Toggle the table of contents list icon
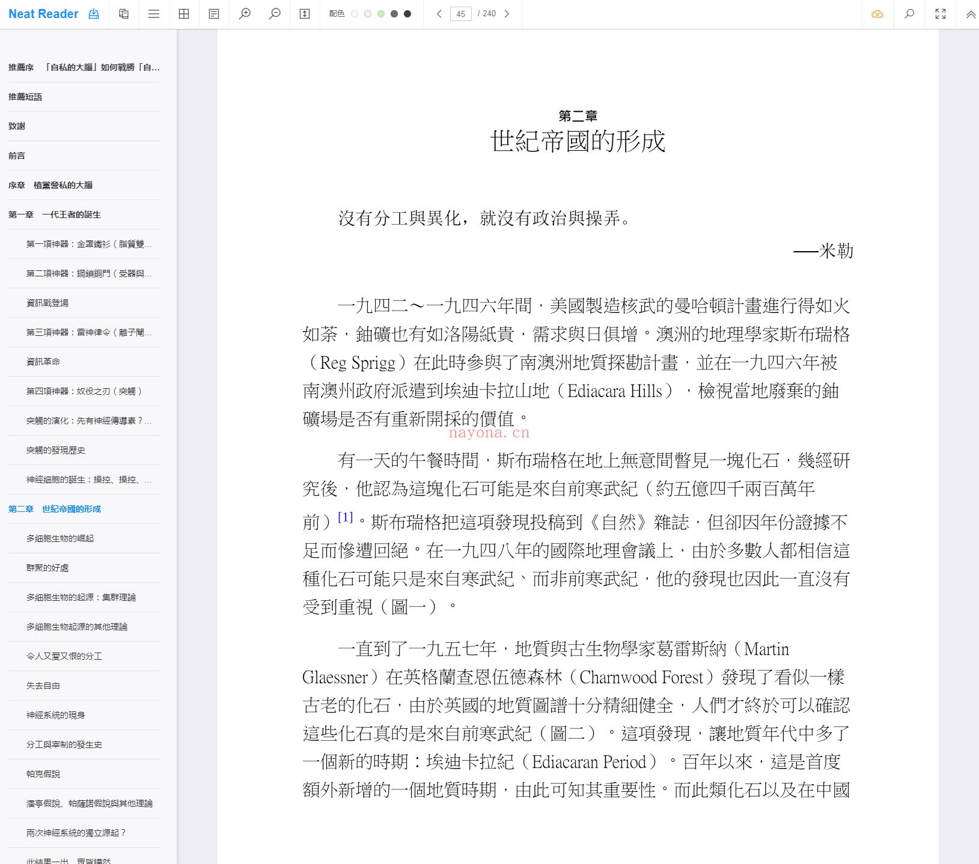The width and height of the screenshot is (979, 864). click(x=154, y=14)
